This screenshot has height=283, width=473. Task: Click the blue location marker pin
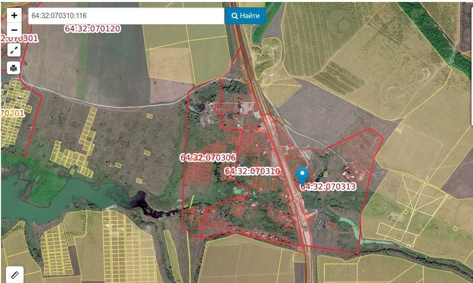click(303, 175)
